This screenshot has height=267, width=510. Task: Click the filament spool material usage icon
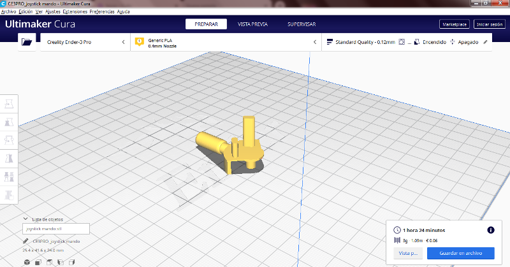397,240
